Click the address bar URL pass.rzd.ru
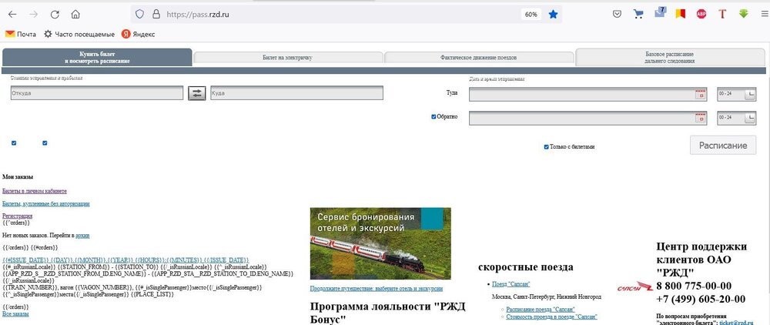The image size is (770, 325). tap(198, 15)
